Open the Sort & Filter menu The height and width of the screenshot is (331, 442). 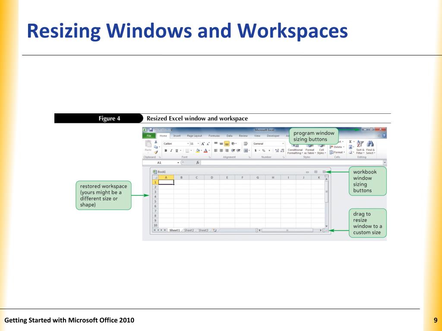[x=360, y=147]
